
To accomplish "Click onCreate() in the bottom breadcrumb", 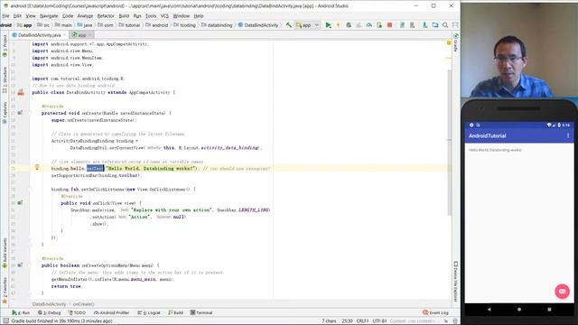I will [84, 304].
